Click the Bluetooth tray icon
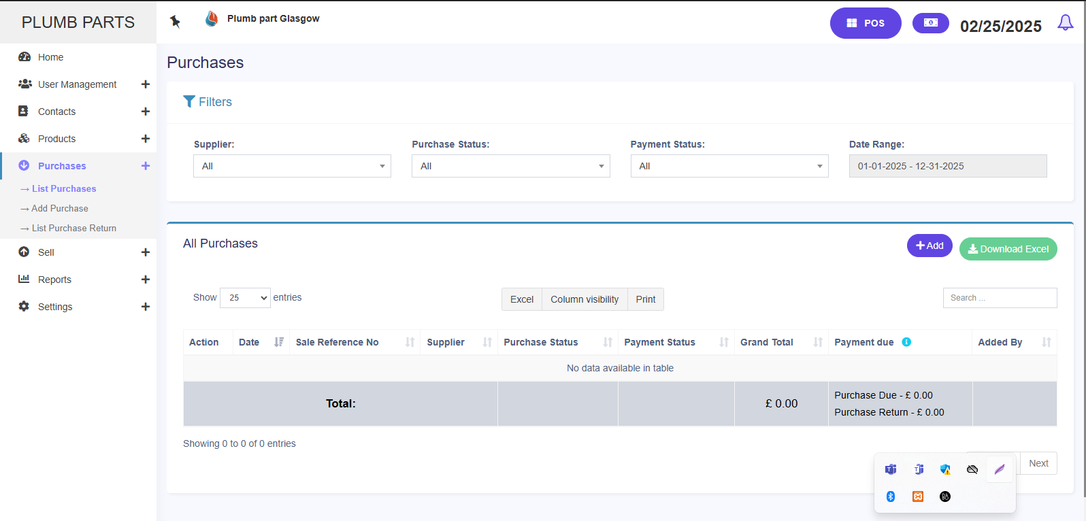1086x521 pixels. pyautogui.click(x=891, y=497)
